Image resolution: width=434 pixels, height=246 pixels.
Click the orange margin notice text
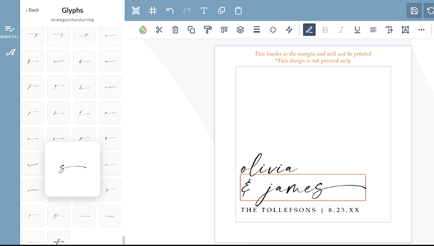coord(313,57)
